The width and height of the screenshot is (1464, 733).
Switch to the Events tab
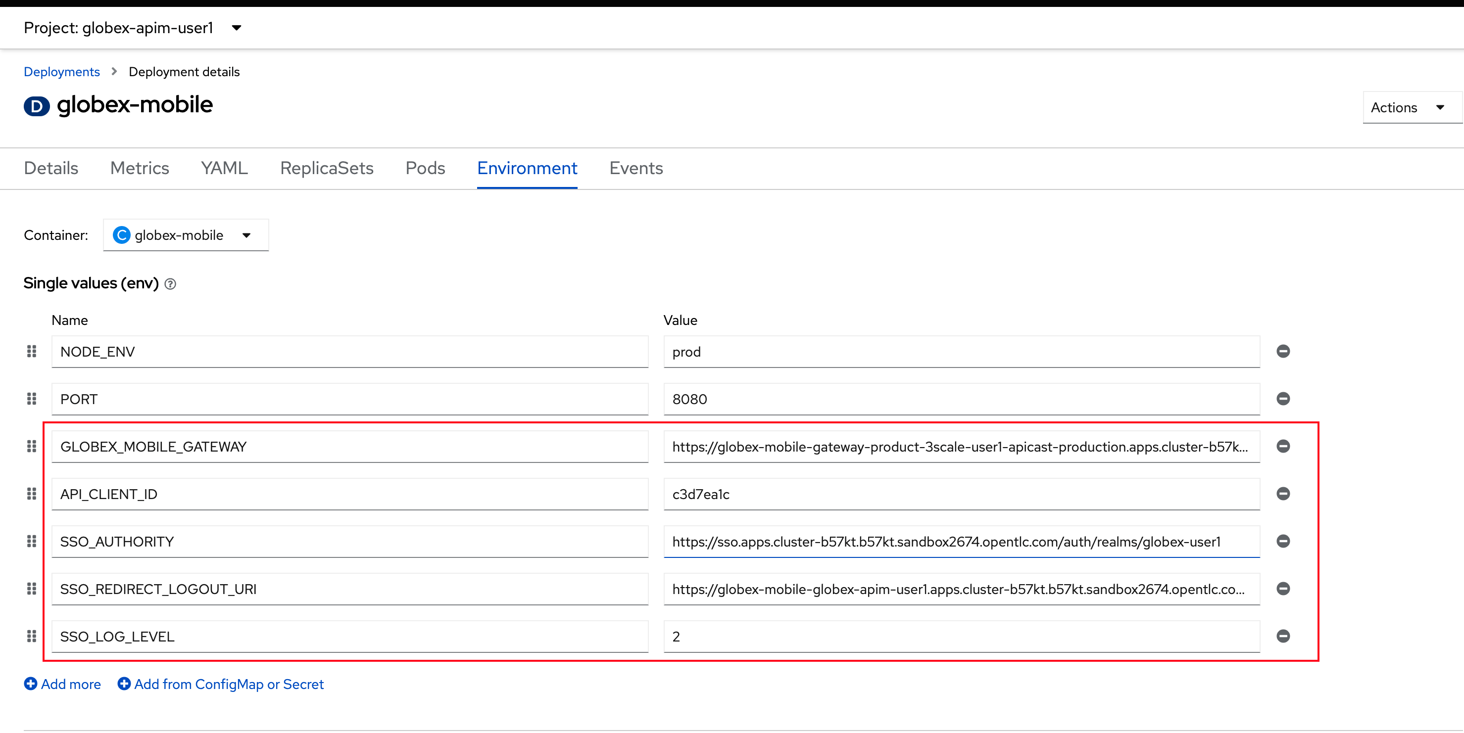636,168
